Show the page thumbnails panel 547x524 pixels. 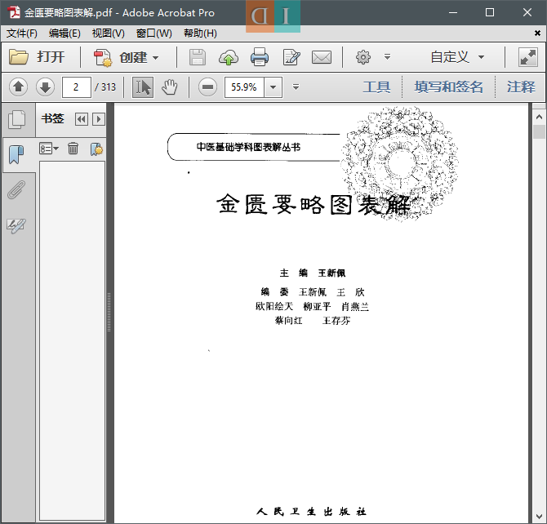[x=17, y=120]
